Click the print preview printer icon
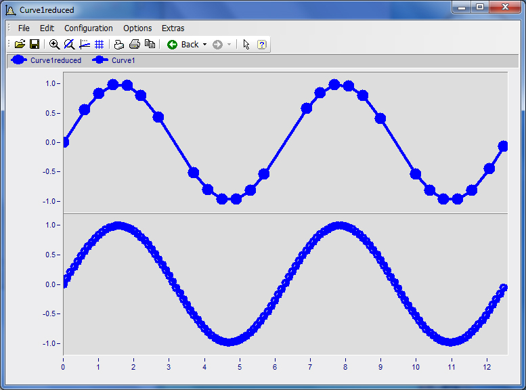The height and width of the screenshot is (390, 526). coord(119,44)
